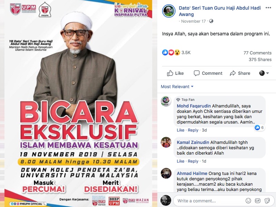
Task: Open the emoji picker in comment box
Action: 248,201
